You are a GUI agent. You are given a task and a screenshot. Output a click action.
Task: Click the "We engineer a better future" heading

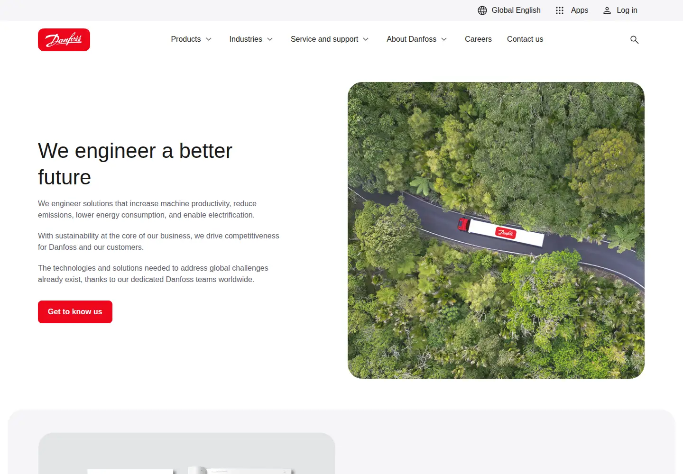(135, 164)
